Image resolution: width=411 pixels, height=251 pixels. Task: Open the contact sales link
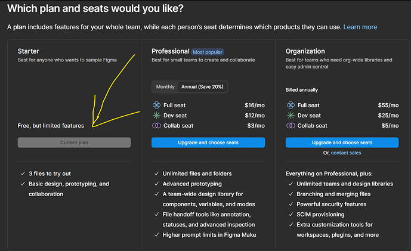click(346, 153)
